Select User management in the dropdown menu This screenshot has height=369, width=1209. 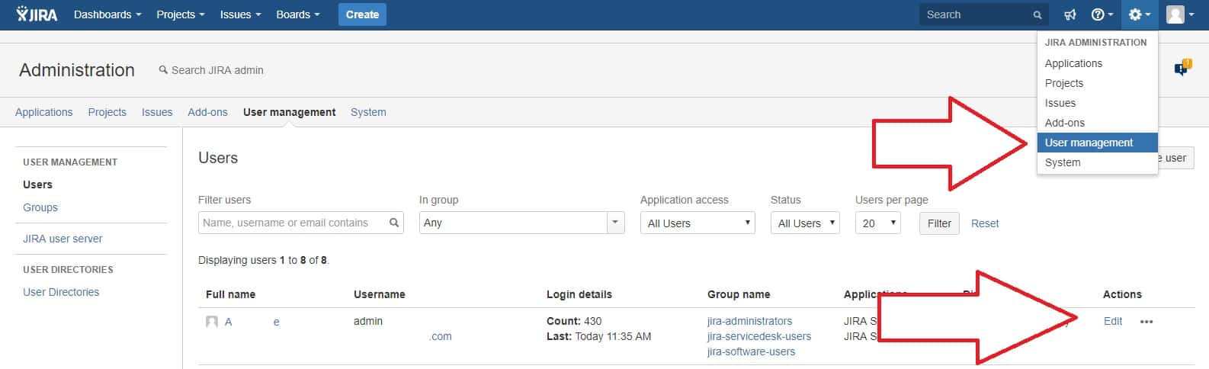[1097, 143]
